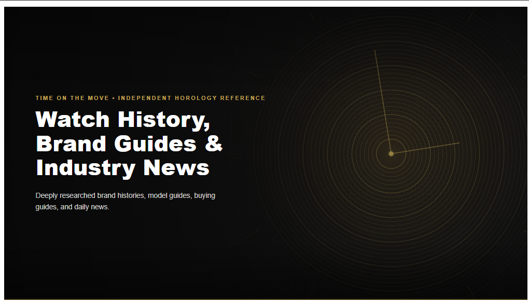The image size is (529, 300).
Task: Click the 'Deeply researched brand histories' sentence
Action: [x=90, y=195]
